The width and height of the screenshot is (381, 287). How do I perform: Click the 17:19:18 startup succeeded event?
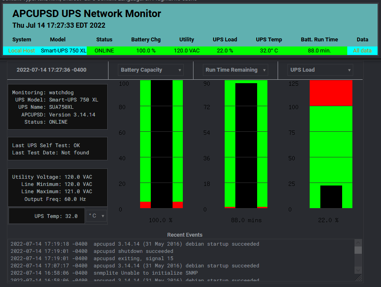click(x=135, y=244)
